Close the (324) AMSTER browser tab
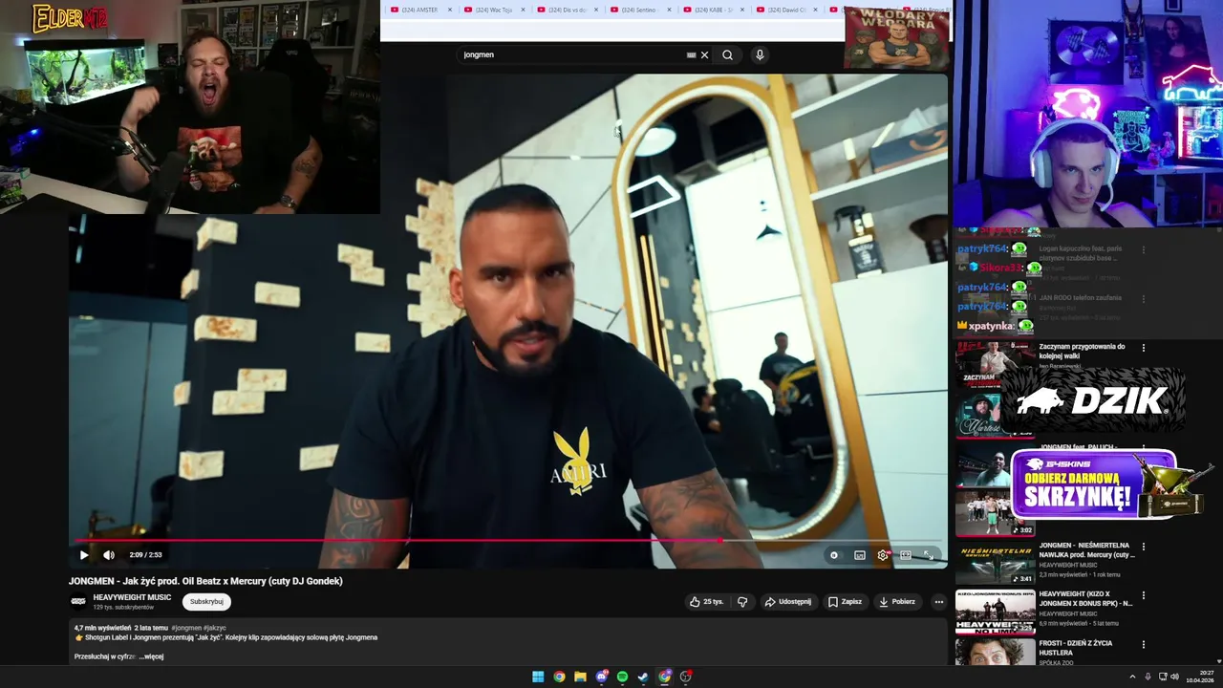1223x688 pixels. (x=450, y=10)
